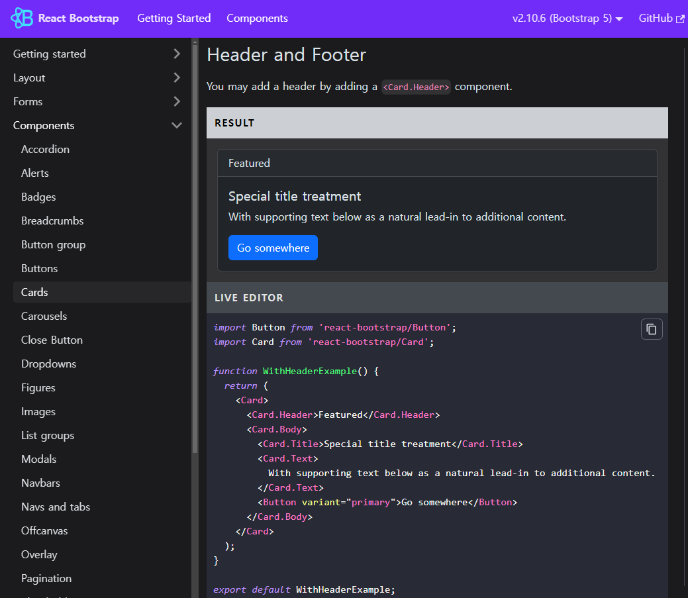
Task: Click the Header and Footer heading
Action: tap(286, 55)
